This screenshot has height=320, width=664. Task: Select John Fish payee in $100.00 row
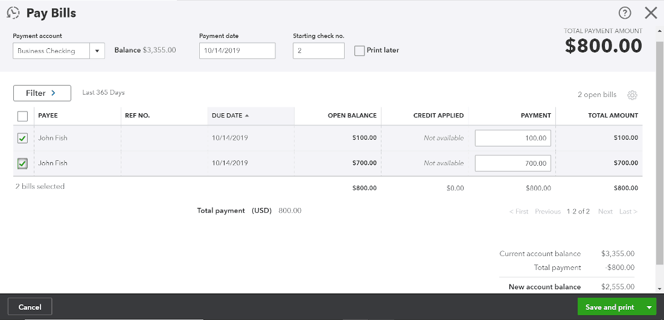pos(53,138)
